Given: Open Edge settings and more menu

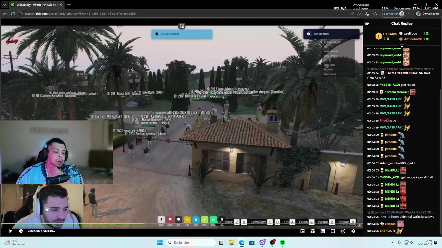Looking at the screenshot, I should click(410, 14).
